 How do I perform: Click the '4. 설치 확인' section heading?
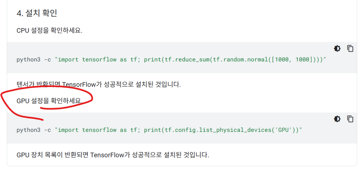(37, 13)
